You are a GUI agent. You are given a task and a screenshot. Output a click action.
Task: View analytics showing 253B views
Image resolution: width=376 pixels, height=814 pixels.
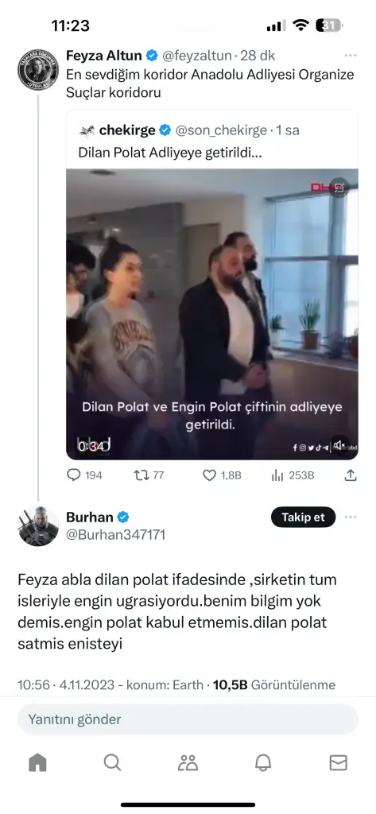(293, 475)
